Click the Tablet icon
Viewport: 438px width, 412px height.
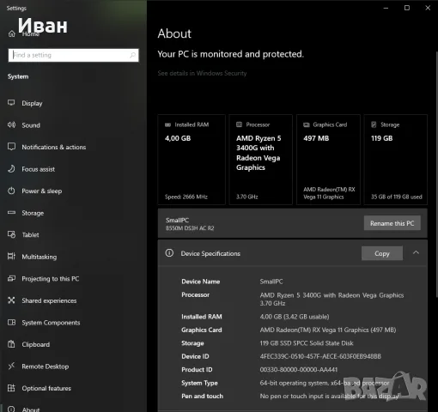[11, 234]
